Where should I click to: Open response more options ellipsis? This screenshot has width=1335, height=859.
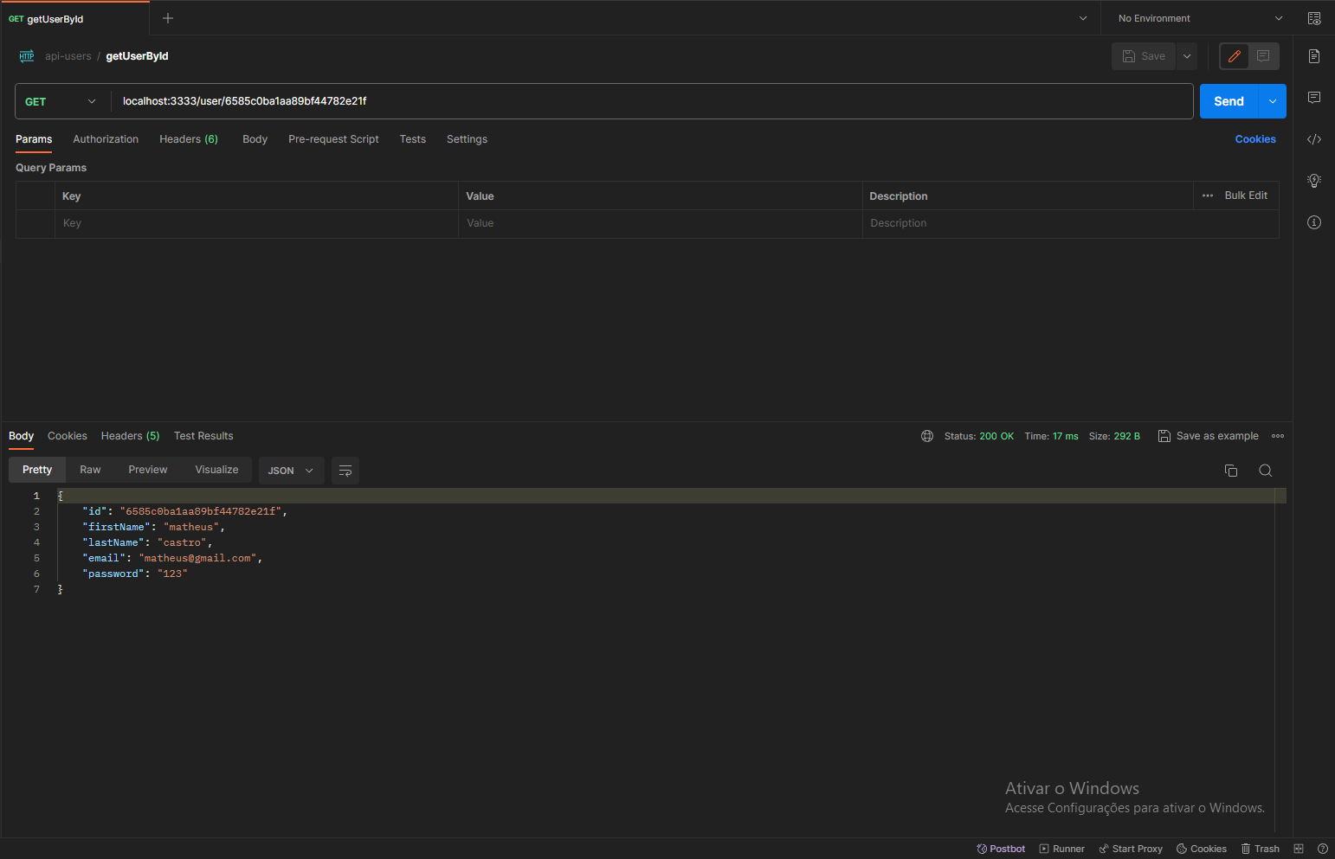(1278, 436)
